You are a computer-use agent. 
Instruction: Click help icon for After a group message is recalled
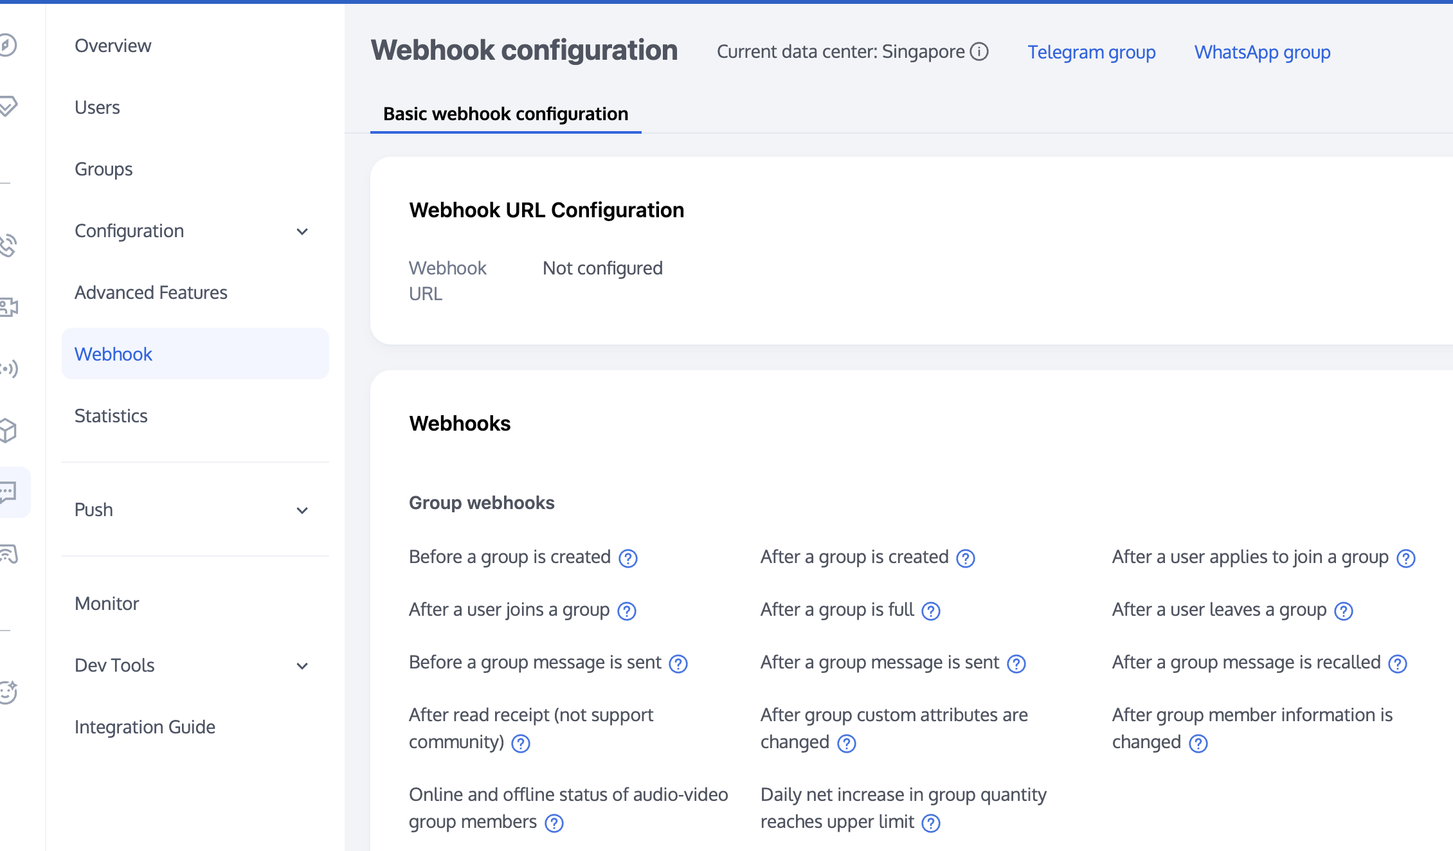(x=1398, y=664)
